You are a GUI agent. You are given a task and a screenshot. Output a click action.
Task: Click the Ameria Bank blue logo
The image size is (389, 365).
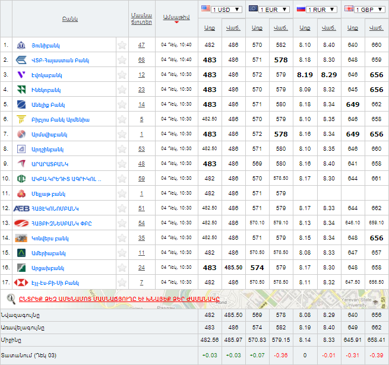[21, 104]
